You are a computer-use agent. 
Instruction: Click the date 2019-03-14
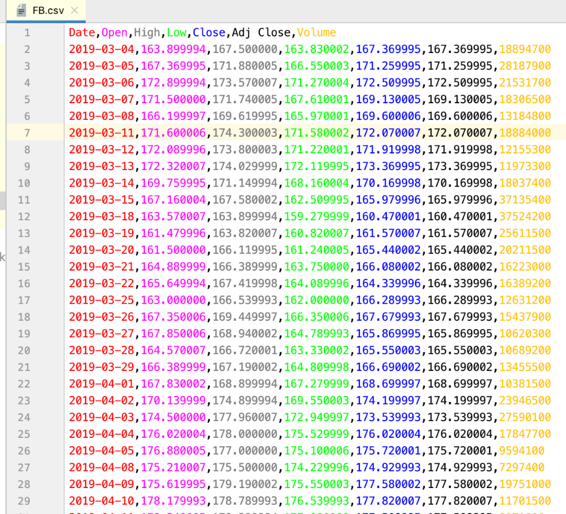click(102, 183)
